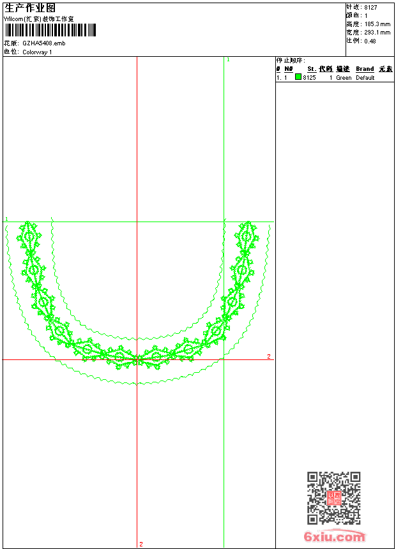
Task: Select the Green thread description cell
Action: [344, 78]
